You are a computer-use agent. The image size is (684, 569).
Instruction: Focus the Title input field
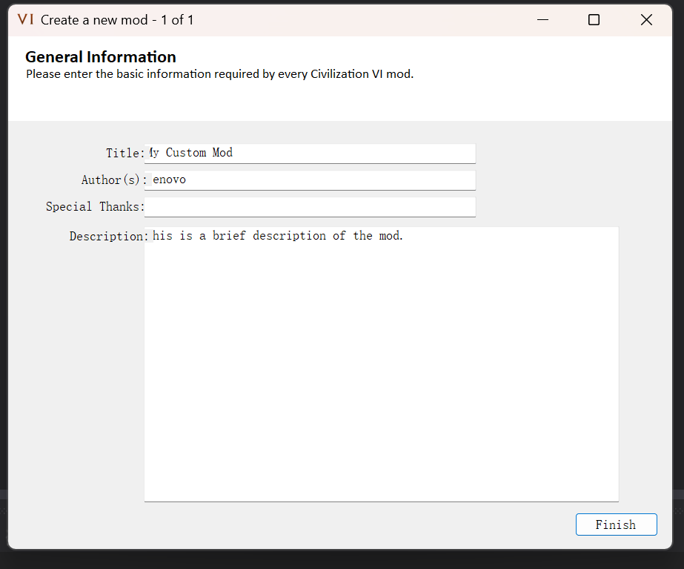pyautogui.click(x=311, y=154)
